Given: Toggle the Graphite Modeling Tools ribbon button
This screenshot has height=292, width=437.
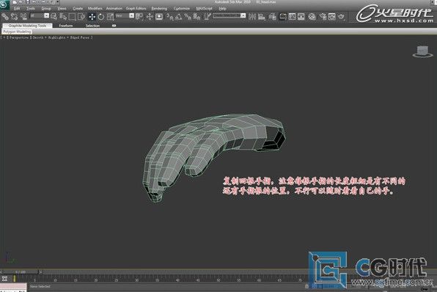Looking at the screenshot, I should pyautogui.click(x=282, y=17).
